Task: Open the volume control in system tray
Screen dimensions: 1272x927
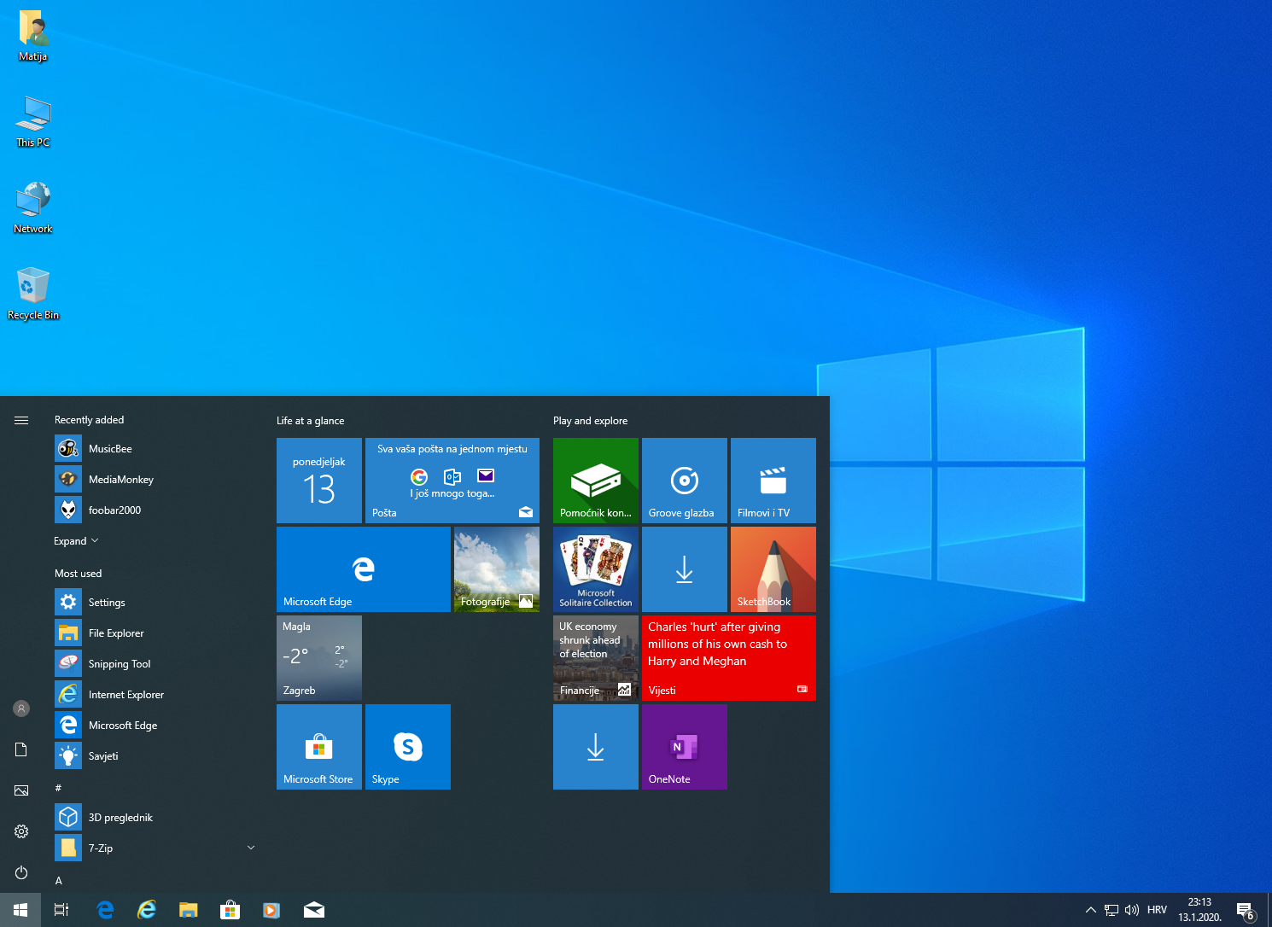Action: [x=1132, y=910]
